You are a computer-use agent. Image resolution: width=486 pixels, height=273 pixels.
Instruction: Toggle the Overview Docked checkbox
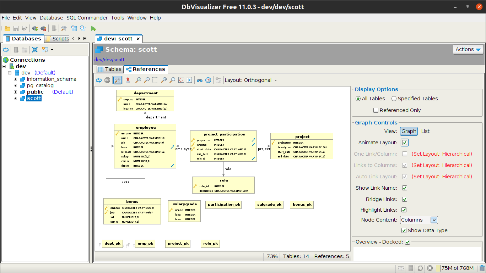click(x=407, y=242)
